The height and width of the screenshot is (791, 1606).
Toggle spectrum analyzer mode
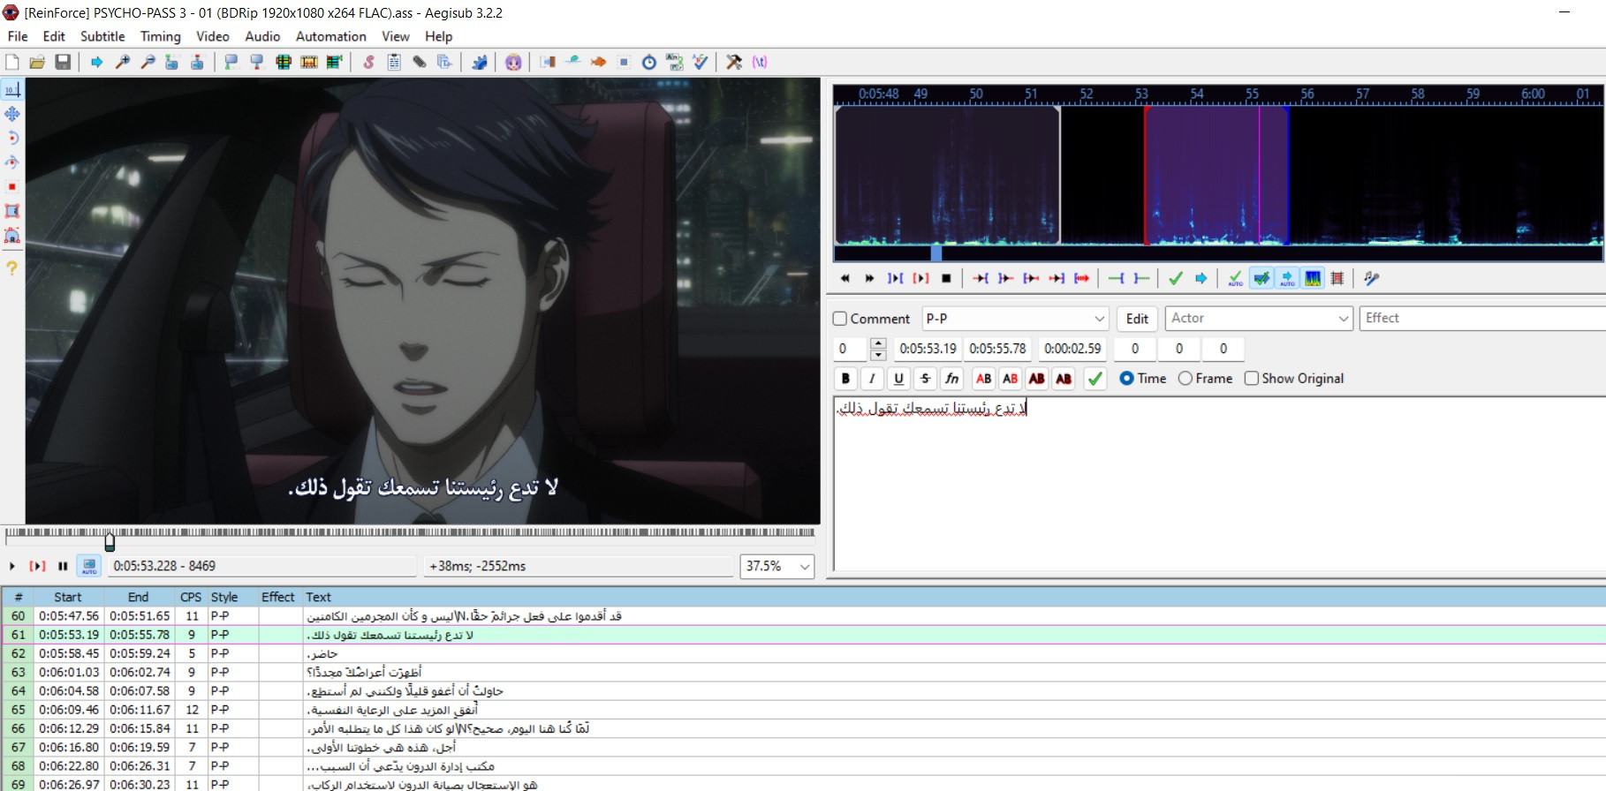[1313, 278]
